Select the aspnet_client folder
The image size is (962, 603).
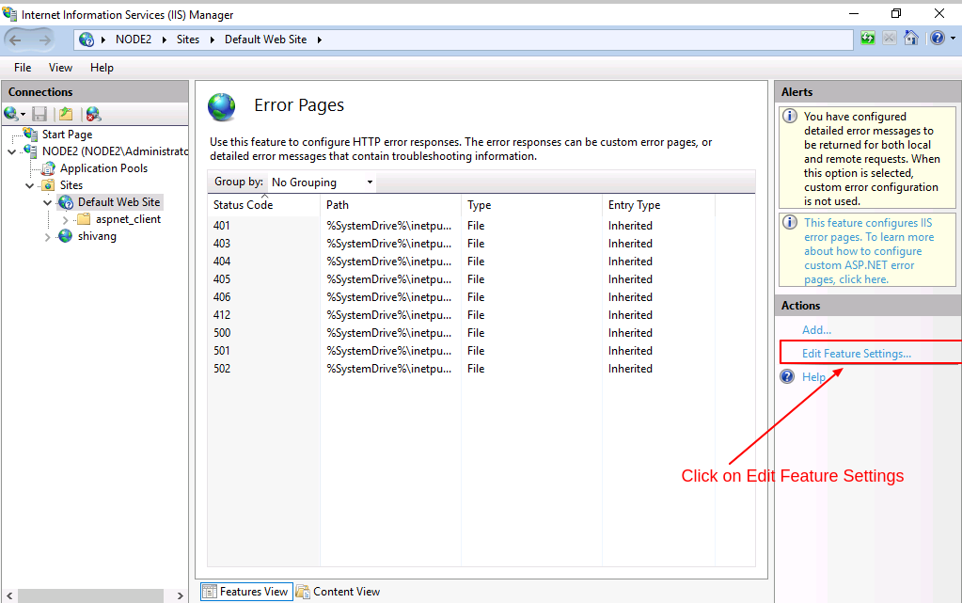point(128,219)
